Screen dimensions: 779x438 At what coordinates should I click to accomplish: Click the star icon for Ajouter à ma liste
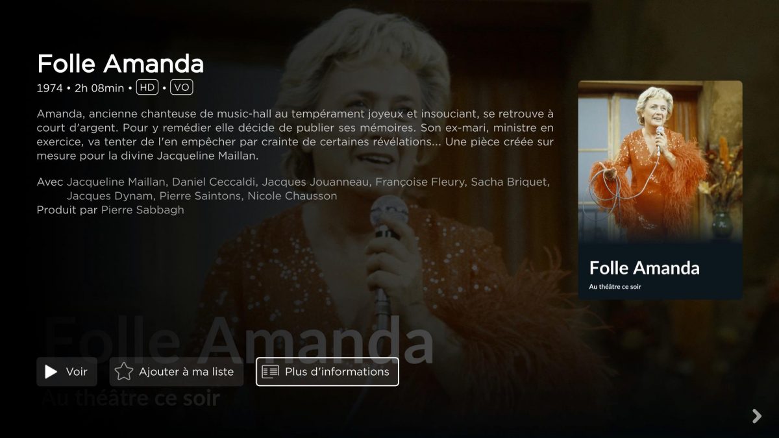pos(123,372)
